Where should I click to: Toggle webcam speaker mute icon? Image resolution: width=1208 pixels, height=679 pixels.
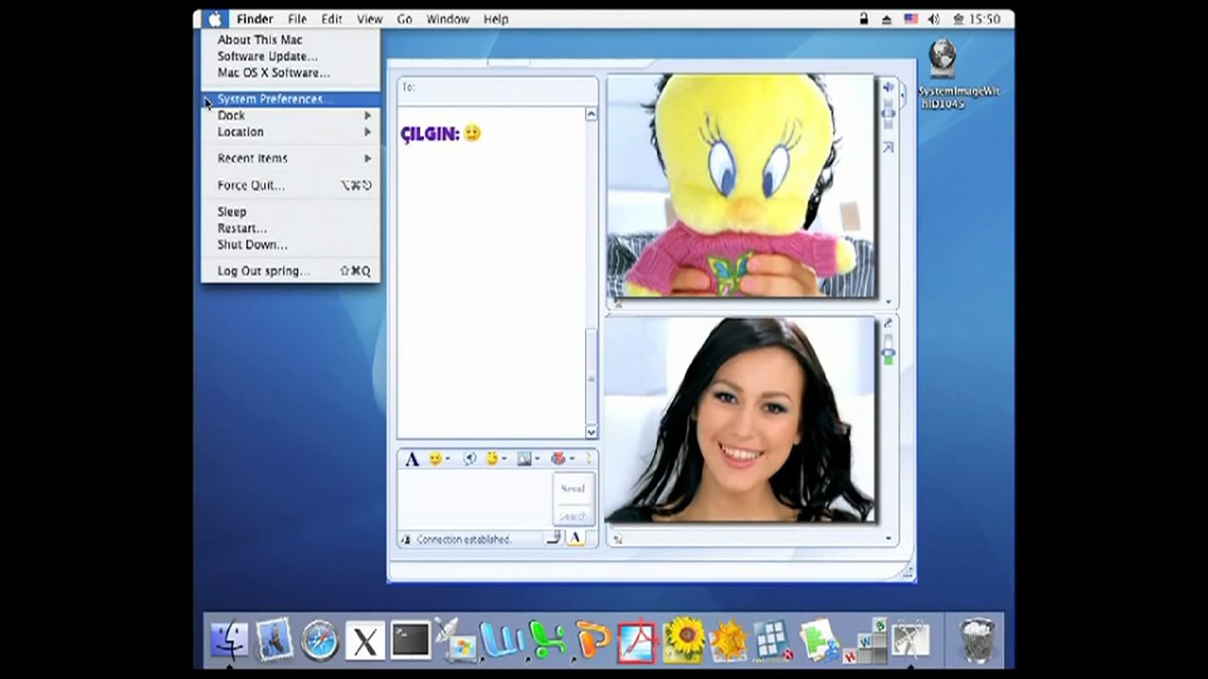click(888, 88)
